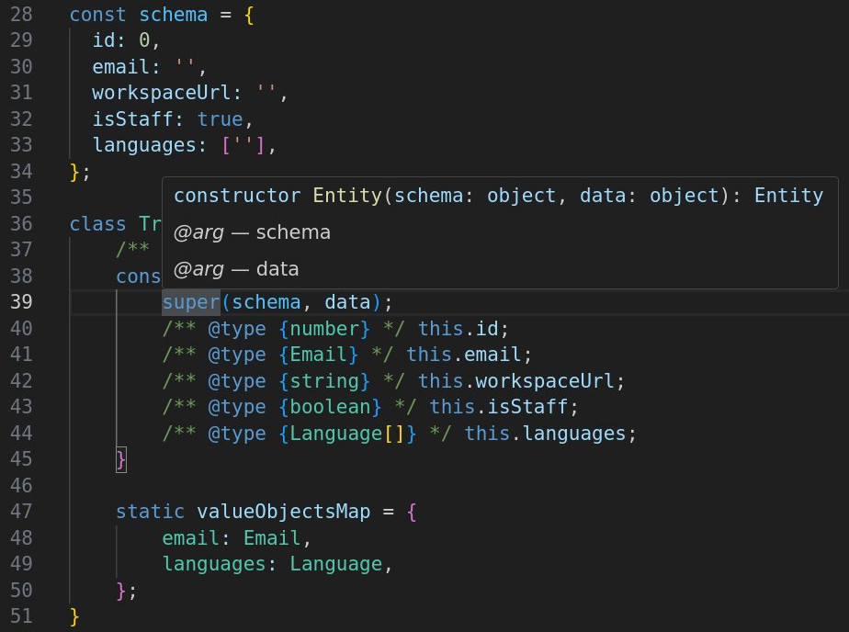Click '@arg — schema' line in tooltip
Screen dimensions: 849x632
[x=252, y=232]
